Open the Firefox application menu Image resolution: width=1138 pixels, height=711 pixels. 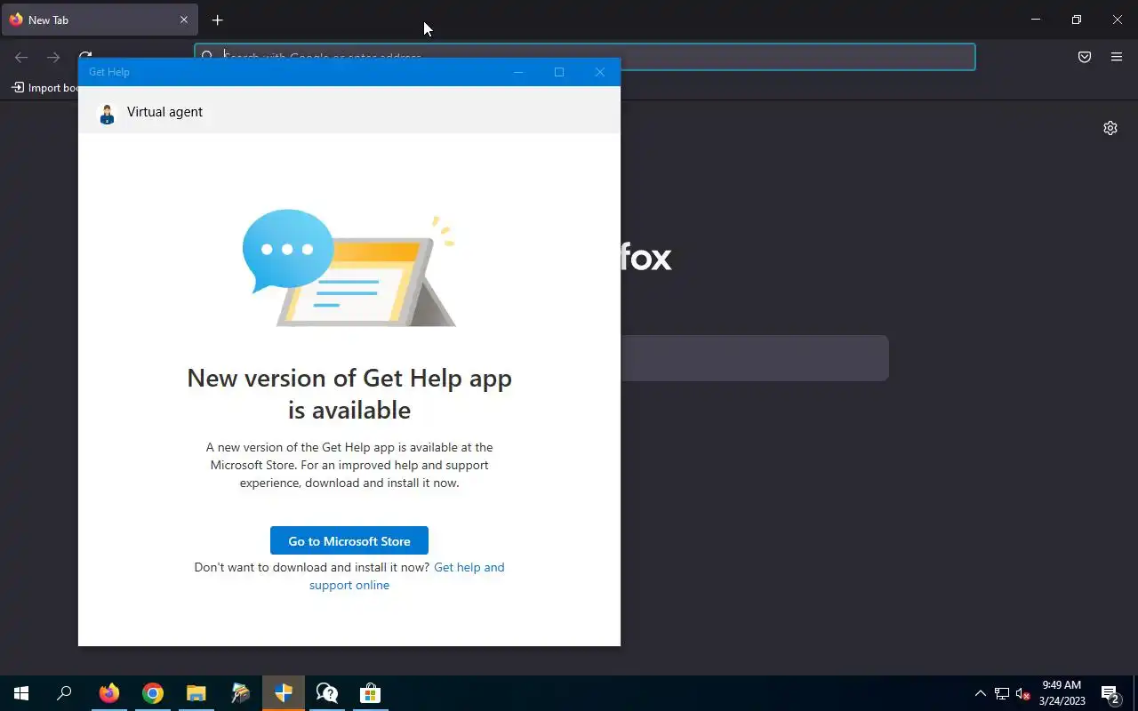[x=1117, y=57]
